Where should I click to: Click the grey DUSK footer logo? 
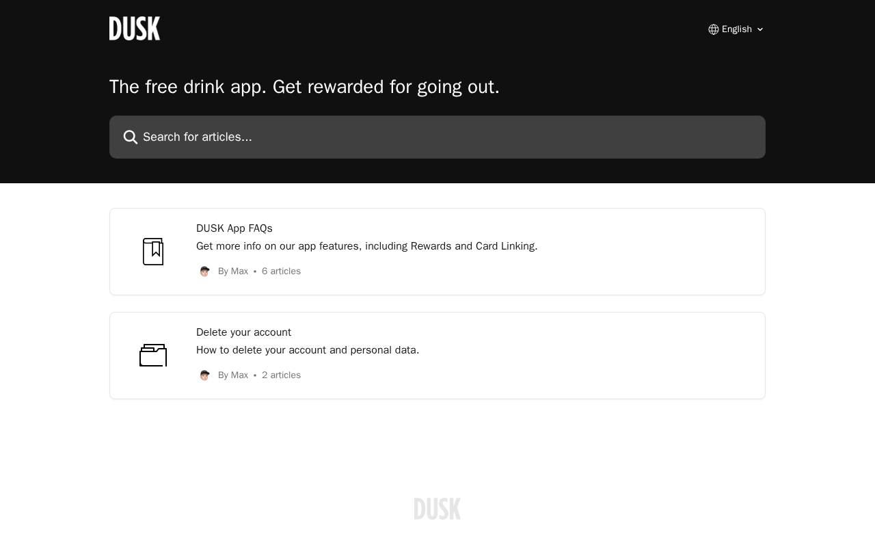coord(437,509)
